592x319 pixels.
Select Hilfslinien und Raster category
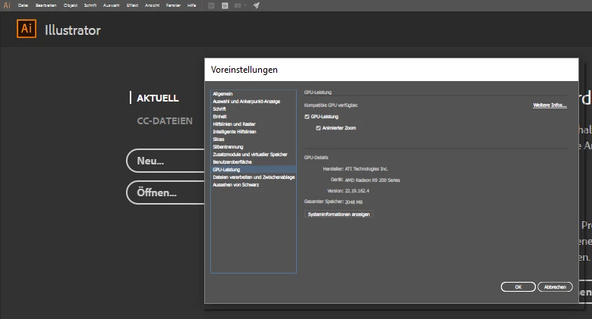tap(253, 124)
